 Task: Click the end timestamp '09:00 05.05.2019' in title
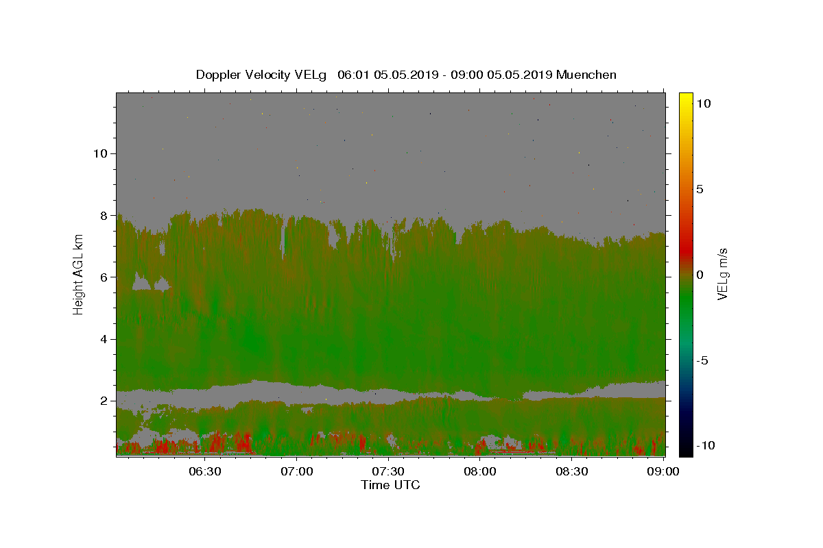pos(500,75)
